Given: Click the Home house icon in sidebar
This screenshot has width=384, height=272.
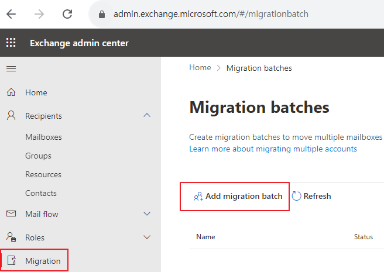Looking at the screenshot, I should 11,92.
